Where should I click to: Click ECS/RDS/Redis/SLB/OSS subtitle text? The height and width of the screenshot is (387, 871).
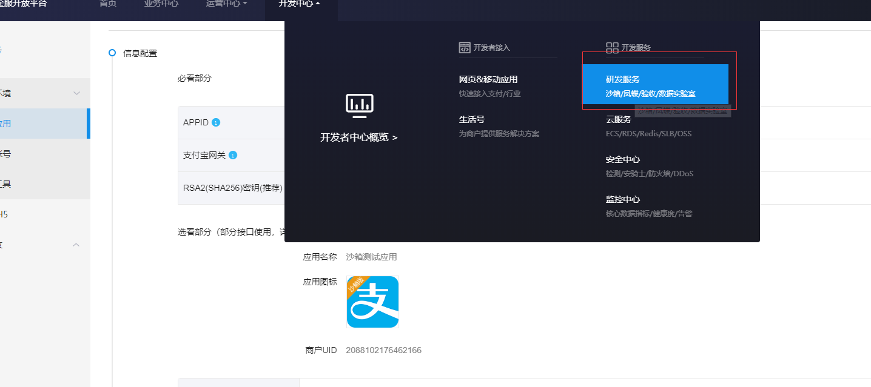[x=648, y=133]
